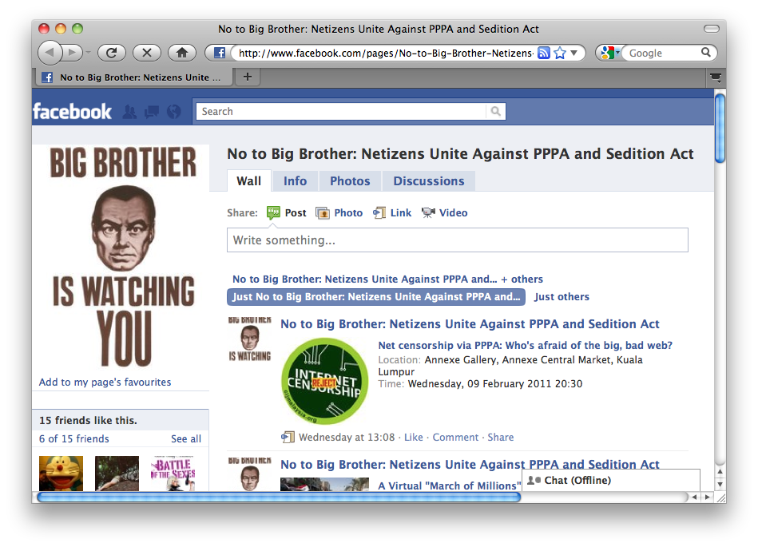
Task: Click the Facebook search magnifier button
Action: tap(495, 112)
